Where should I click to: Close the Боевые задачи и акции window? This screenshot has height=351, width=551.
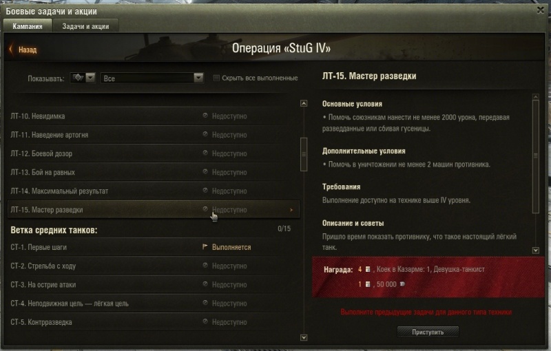point(541,10)
